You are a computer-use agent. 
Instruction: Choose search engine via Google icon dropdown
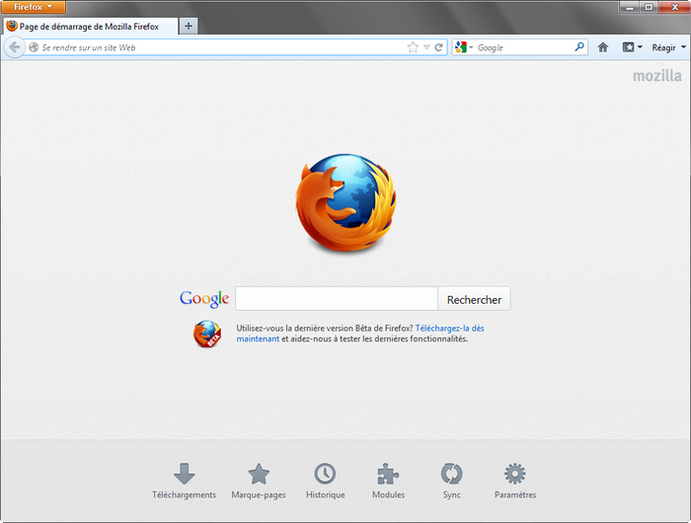464,47
